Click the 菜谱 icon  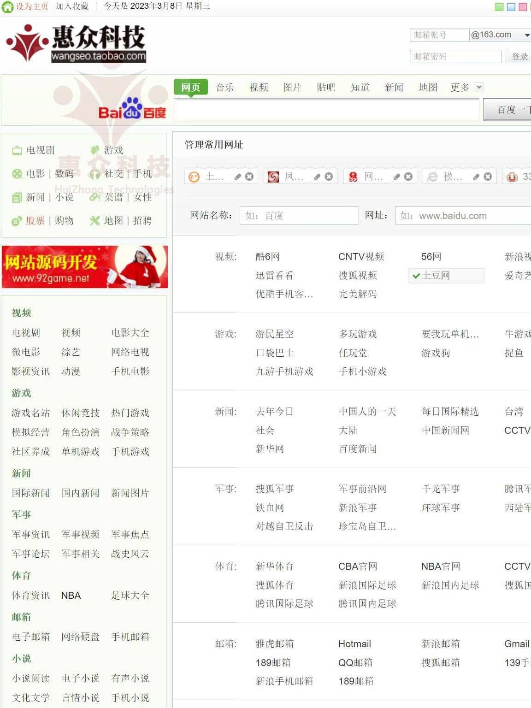tap(95, 197)
